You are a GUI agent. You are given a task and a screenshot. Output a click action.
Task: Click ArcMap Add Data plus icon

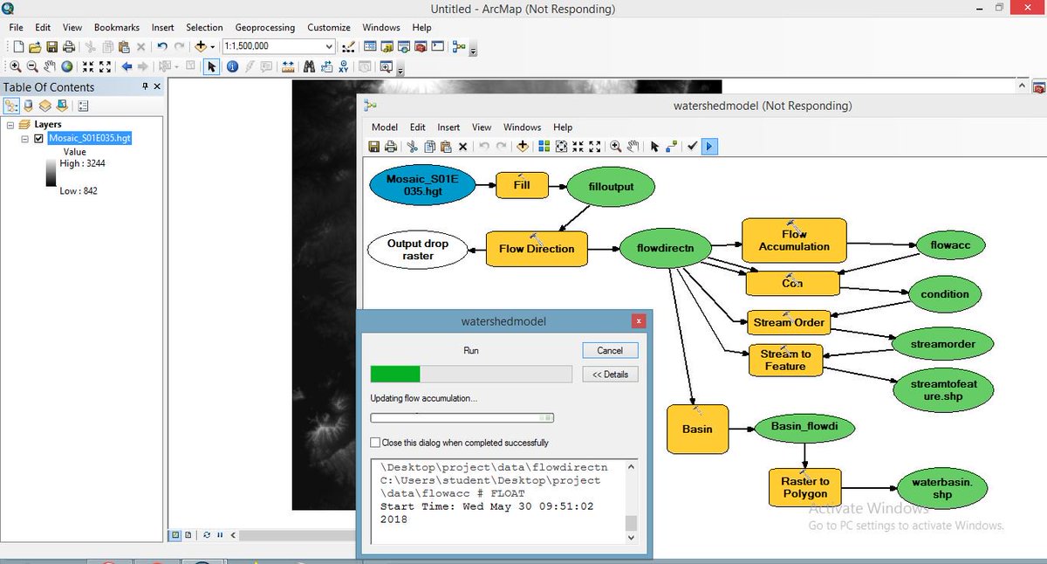click(x=201, y=46)
